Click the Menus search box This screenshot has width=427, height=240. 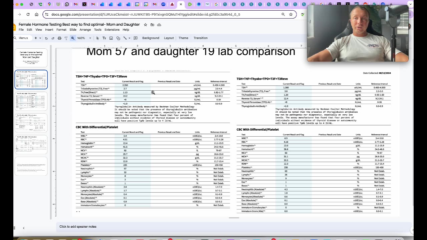point(22,38)
